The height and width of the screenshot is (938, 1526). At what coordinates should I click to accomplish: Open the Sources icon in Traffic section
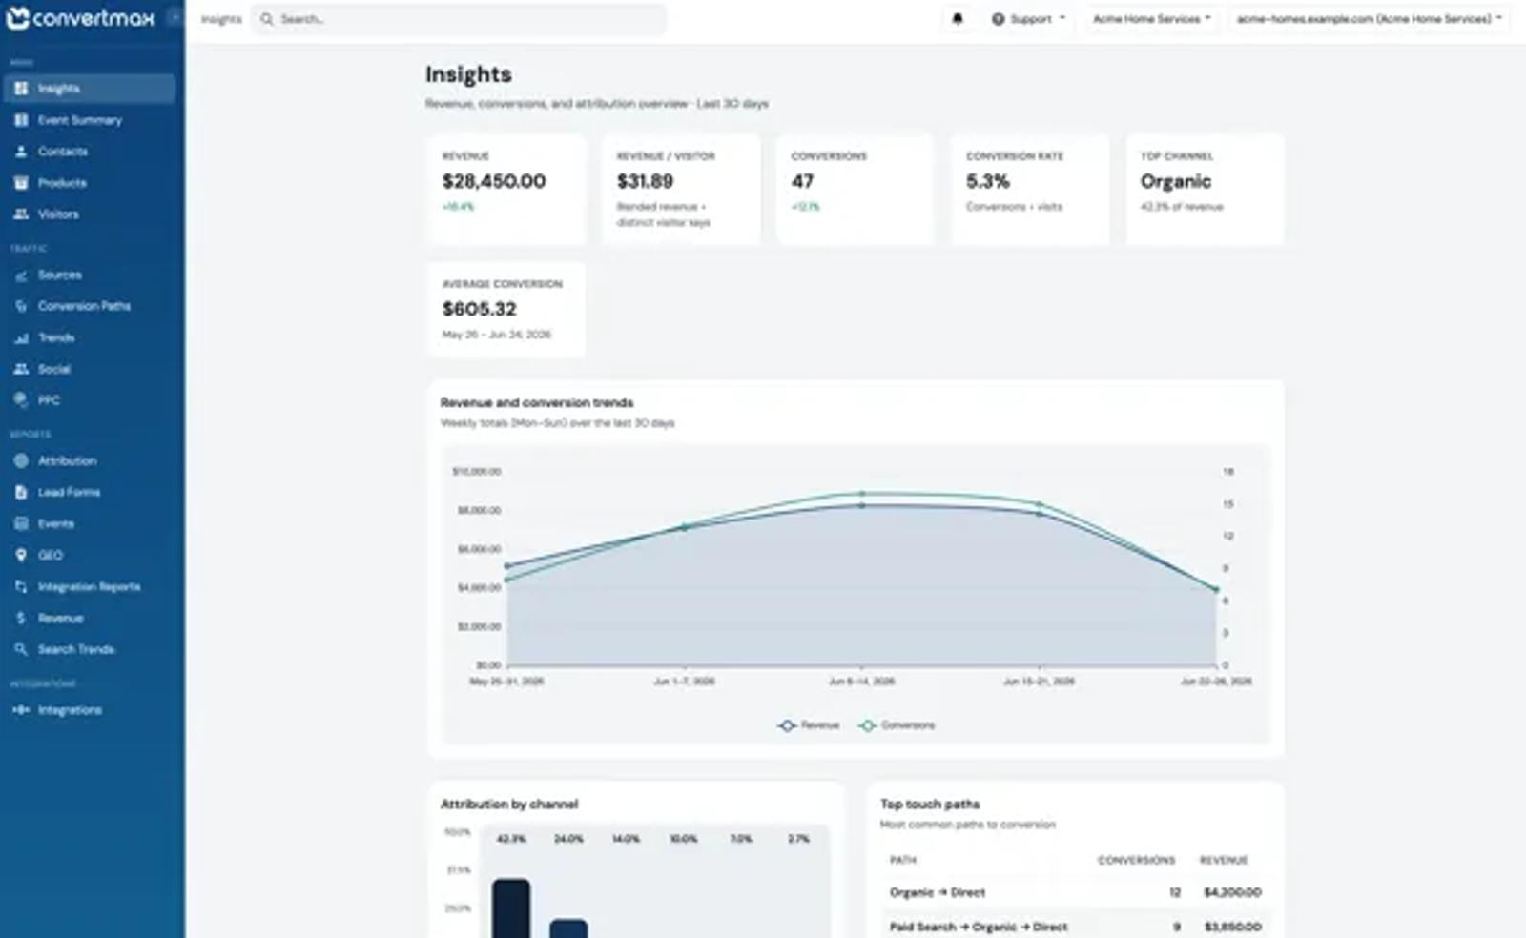coord(21,275)
